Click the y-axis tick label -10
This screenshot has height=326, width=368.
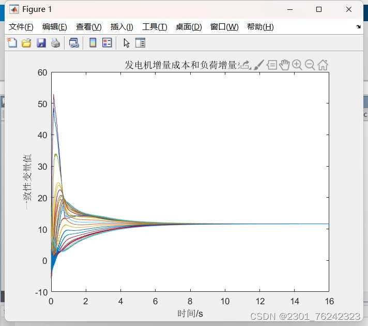coord(41,292)
